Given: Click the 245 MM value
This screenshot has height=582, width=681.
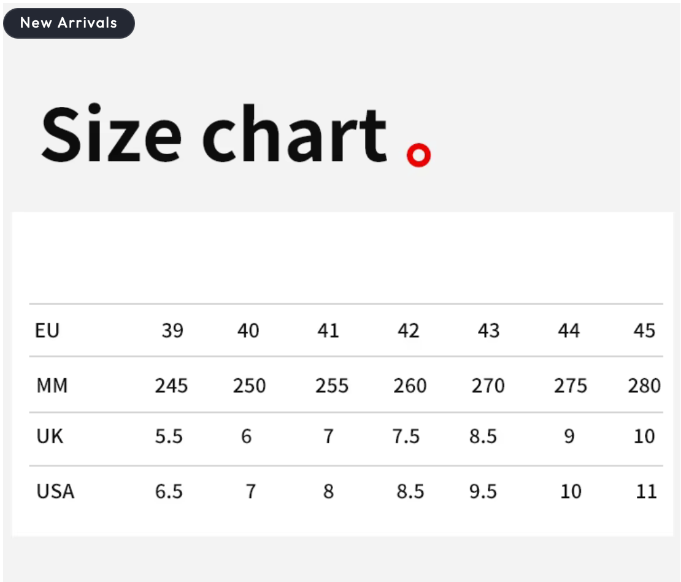Looking at the screenshot, I should point(172,386).
